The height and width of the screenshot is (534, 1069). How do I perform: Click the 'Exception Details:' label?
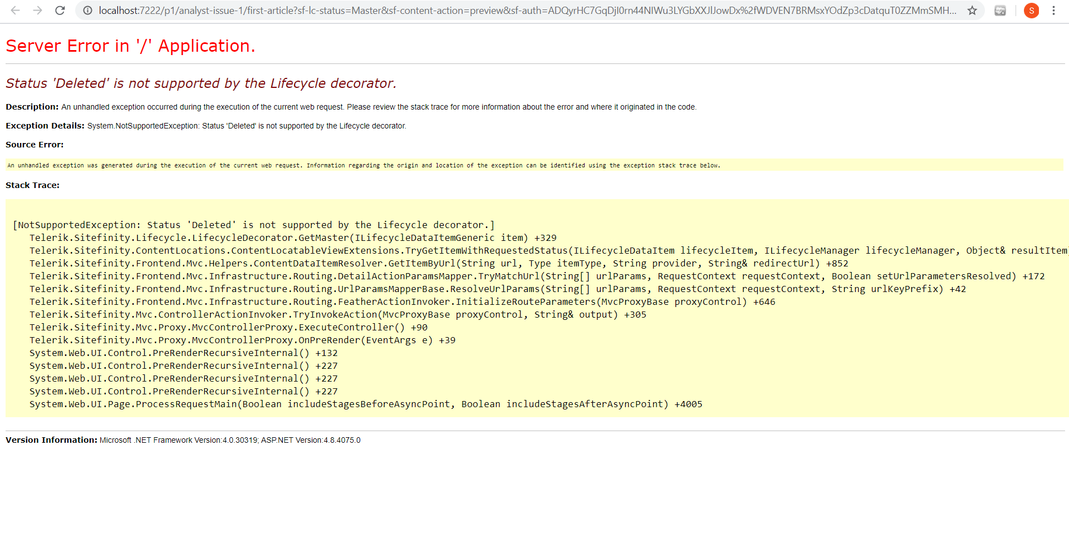tap(45, 126)
